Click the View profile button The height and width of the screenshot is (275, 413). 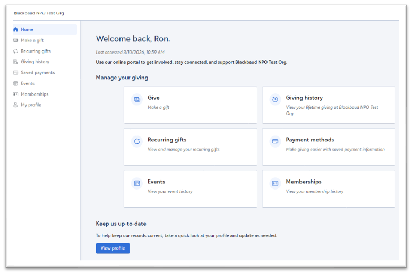tap(113, 248)
